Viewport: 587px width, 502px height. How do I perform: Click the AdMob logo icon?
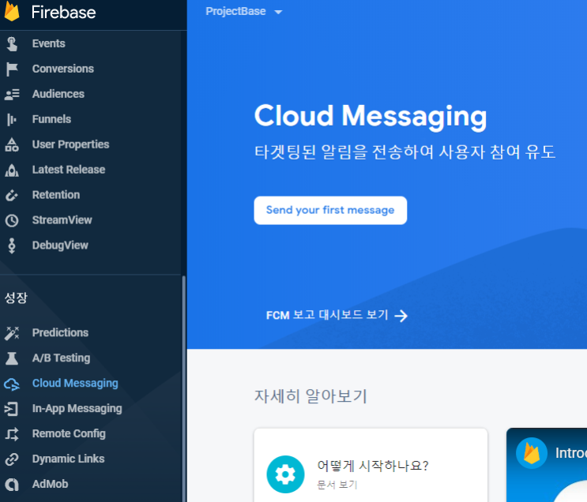(x=12, y=485)
